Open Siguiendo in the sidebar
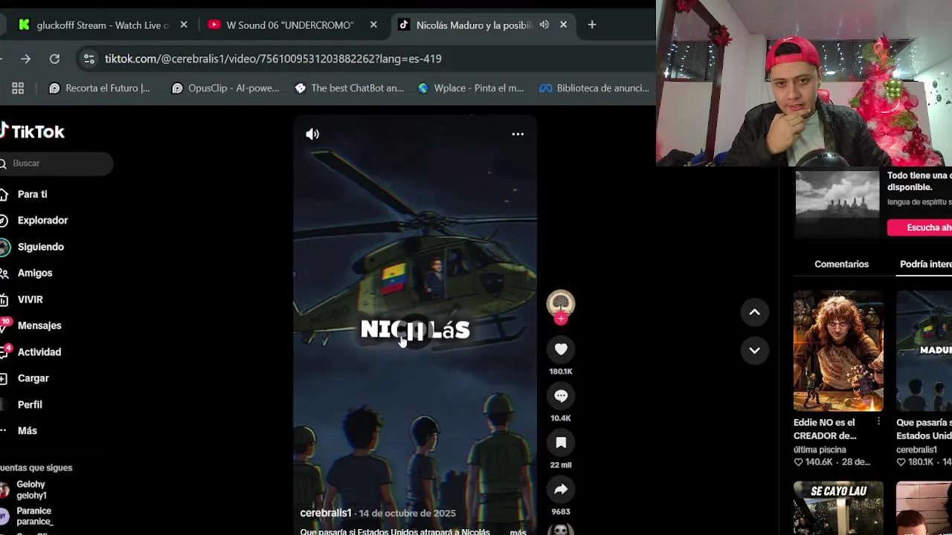This screenshot has width=952, height=535. coord(41,247)
